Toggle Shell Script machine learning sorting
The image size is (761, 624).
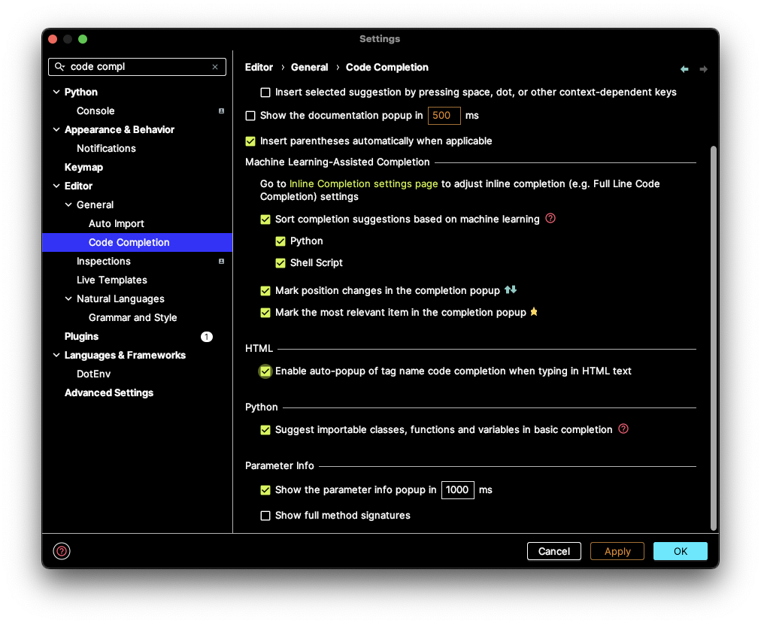point(280,263)
